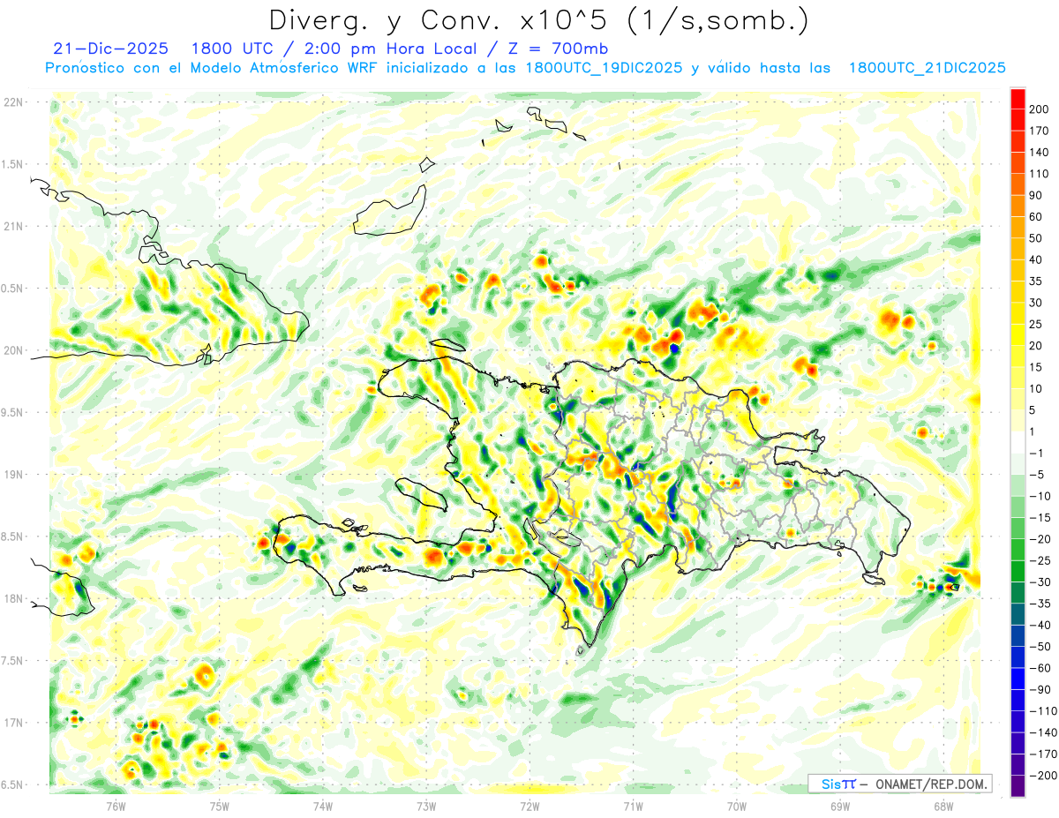Click the '69W' longitude label
The height and width of the screenshot is (818, 1059).
pyautogui.click(x=840, y=806)
